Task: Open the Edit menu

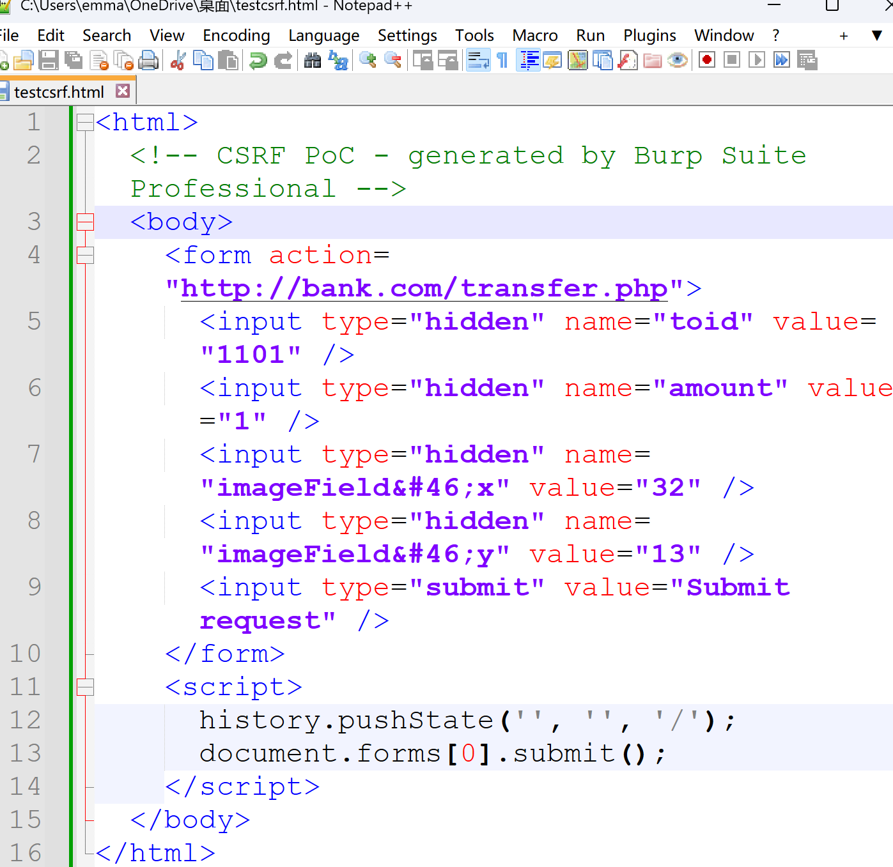Action: point(51,35)
